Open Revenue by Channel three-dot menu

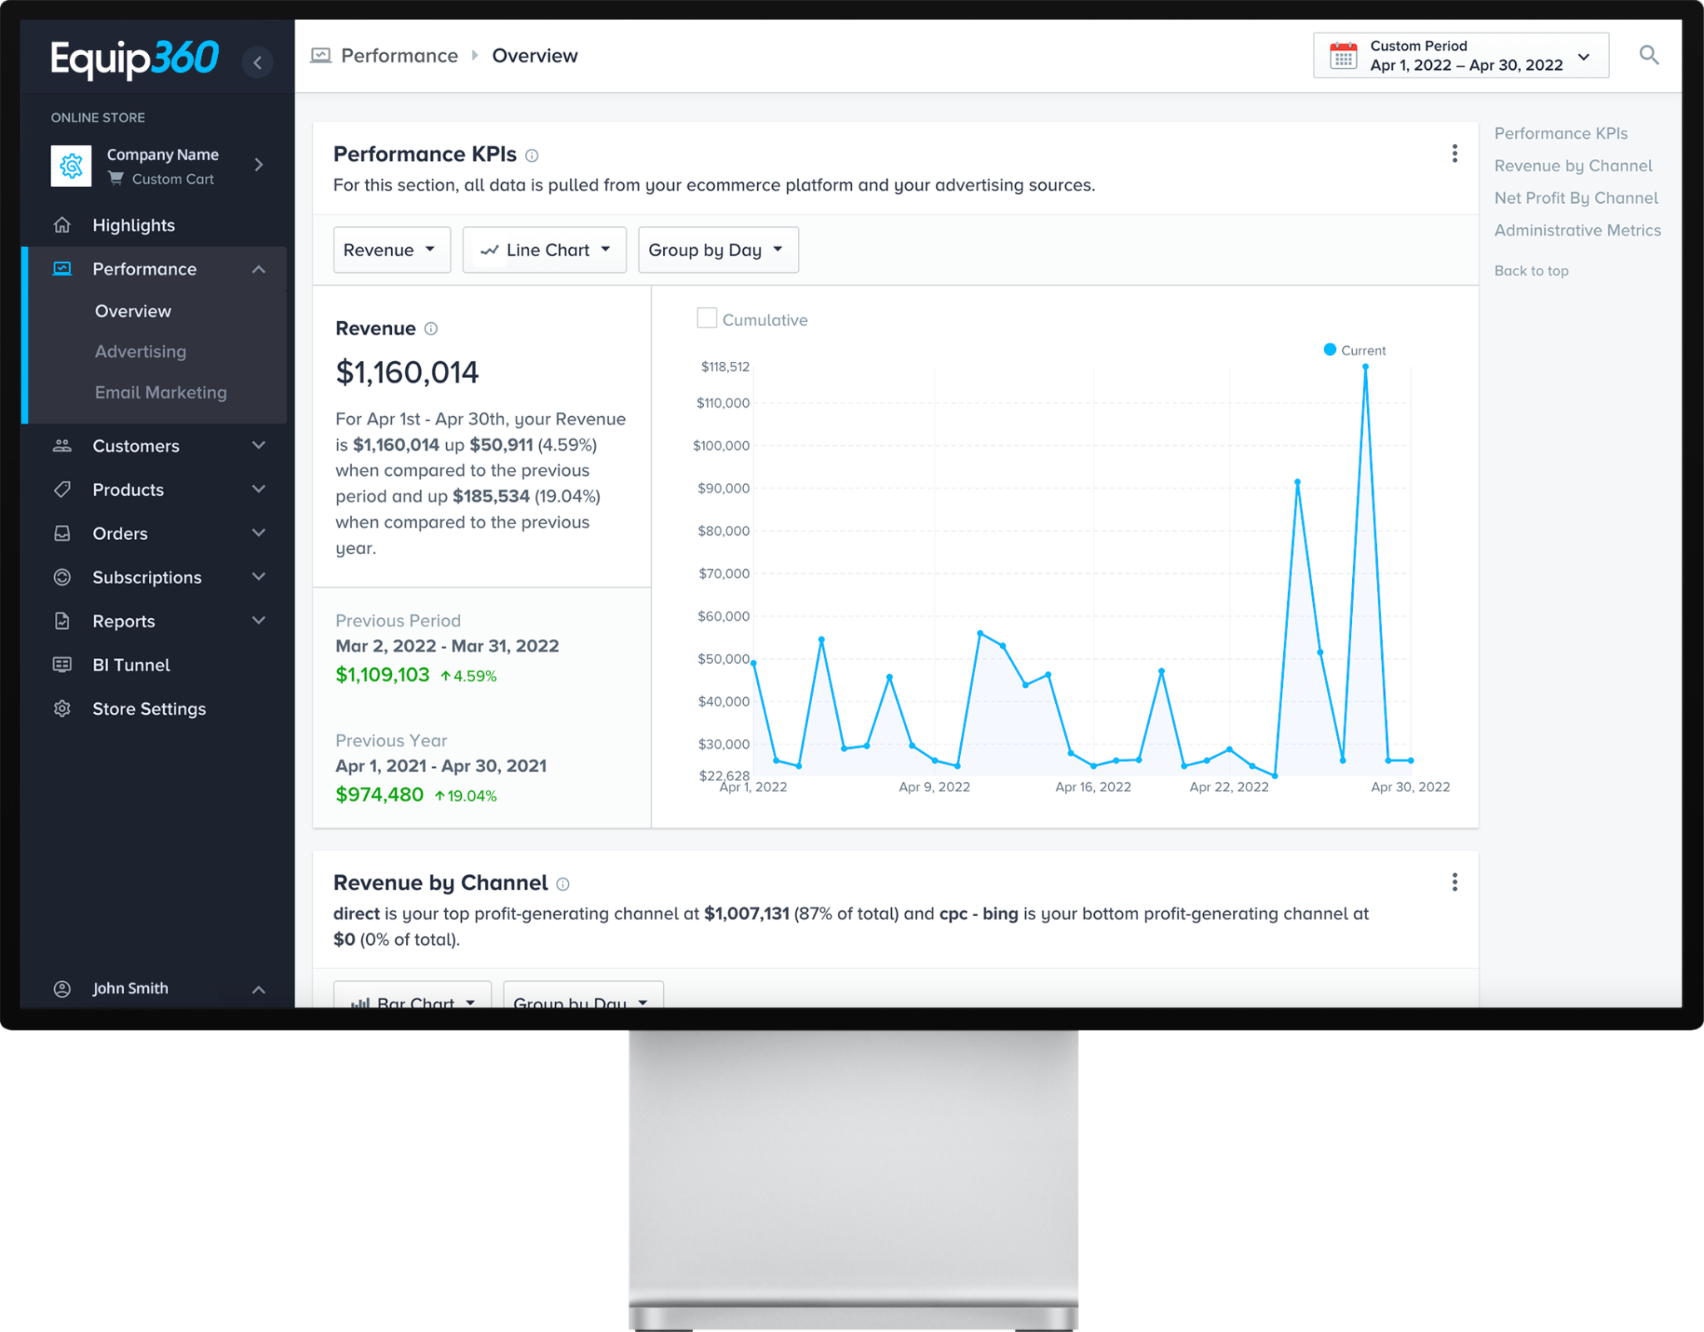[x=1454, y=883]
